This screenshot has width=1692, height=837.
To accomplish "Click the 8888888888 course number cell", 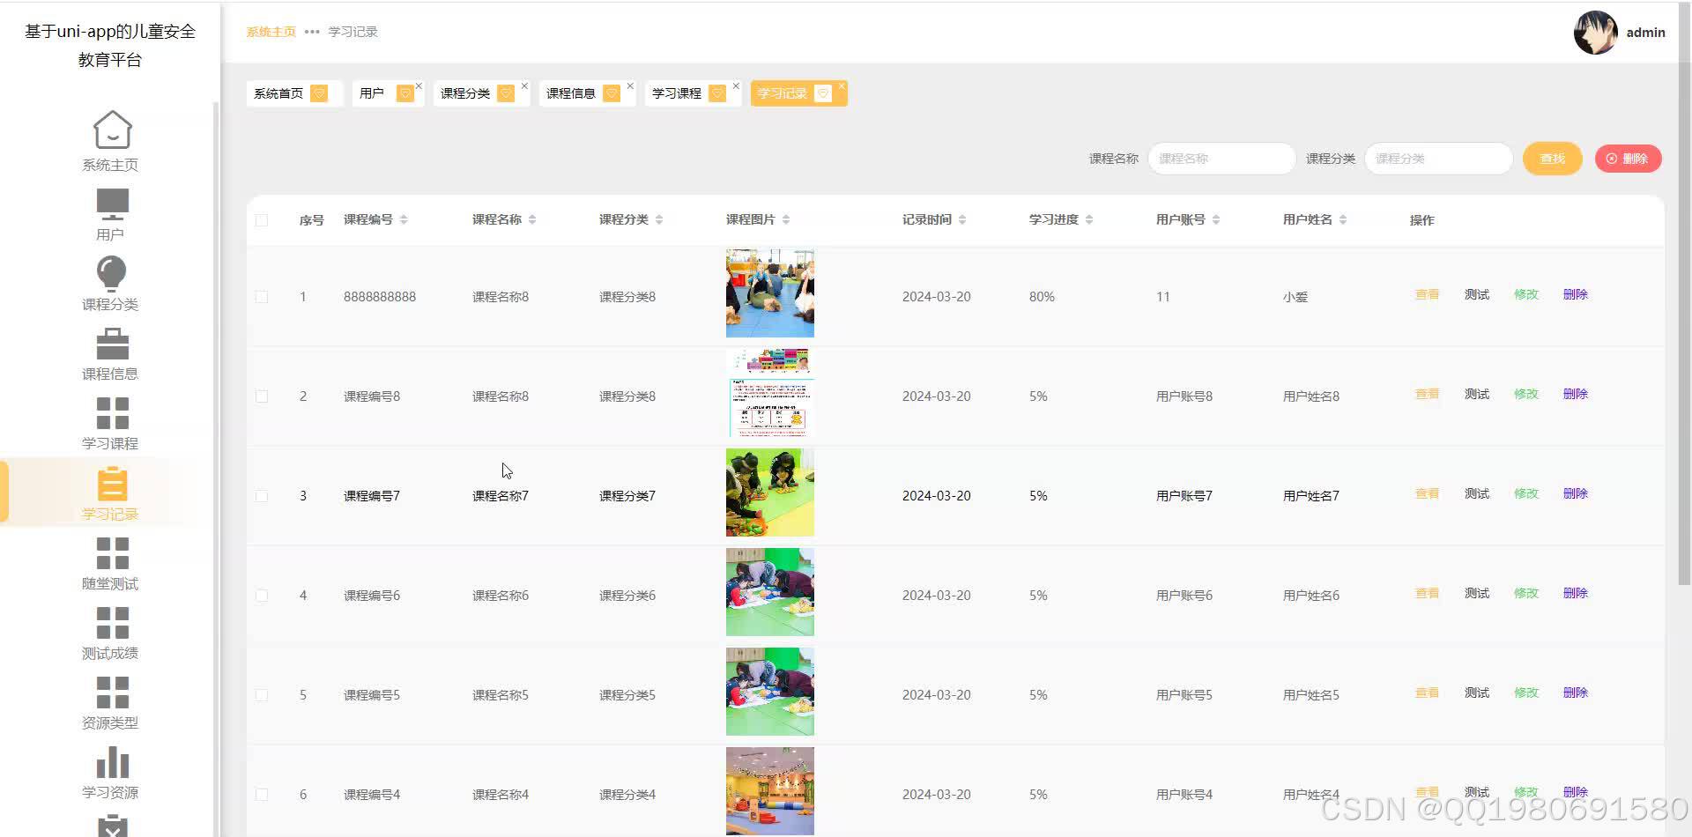I will point(380,297).
